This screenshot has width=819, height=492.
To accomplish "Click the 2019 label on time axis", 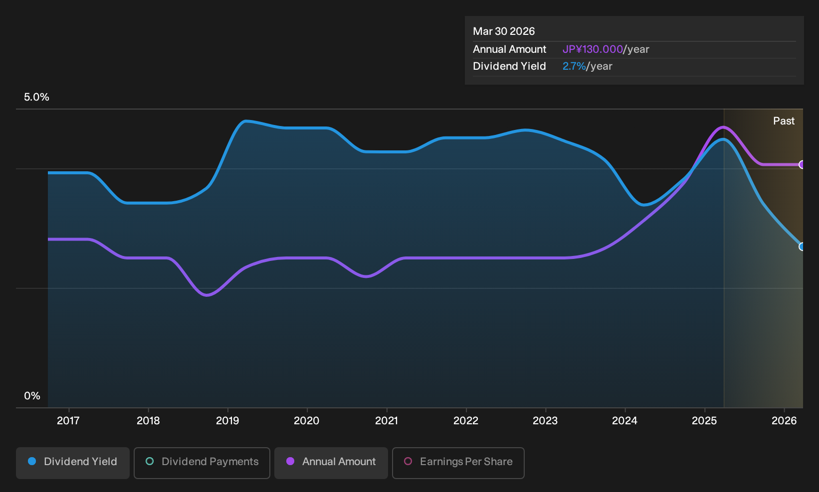I will point(227,421).
